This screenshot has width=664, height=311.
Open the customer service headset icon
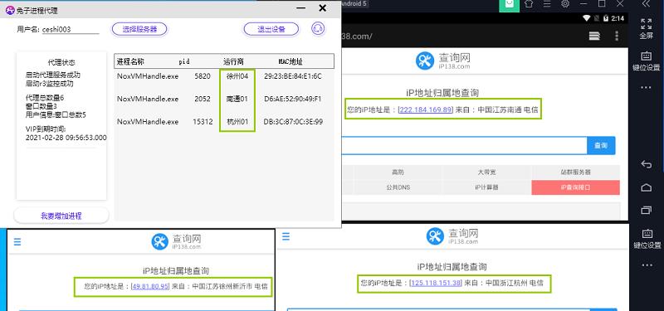(318, 29)
